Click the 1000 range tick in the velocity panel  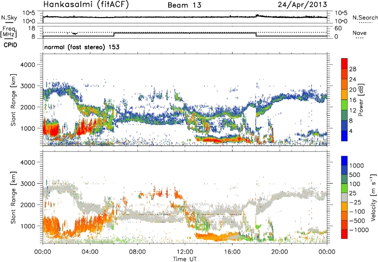(x=27, y=226)
